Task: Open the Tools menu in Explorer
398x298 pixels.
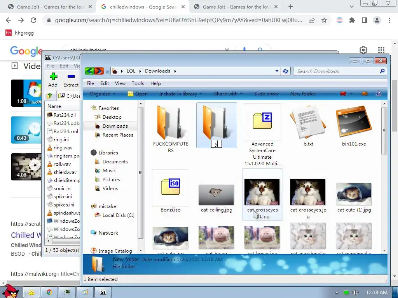Action: point(138,83)
